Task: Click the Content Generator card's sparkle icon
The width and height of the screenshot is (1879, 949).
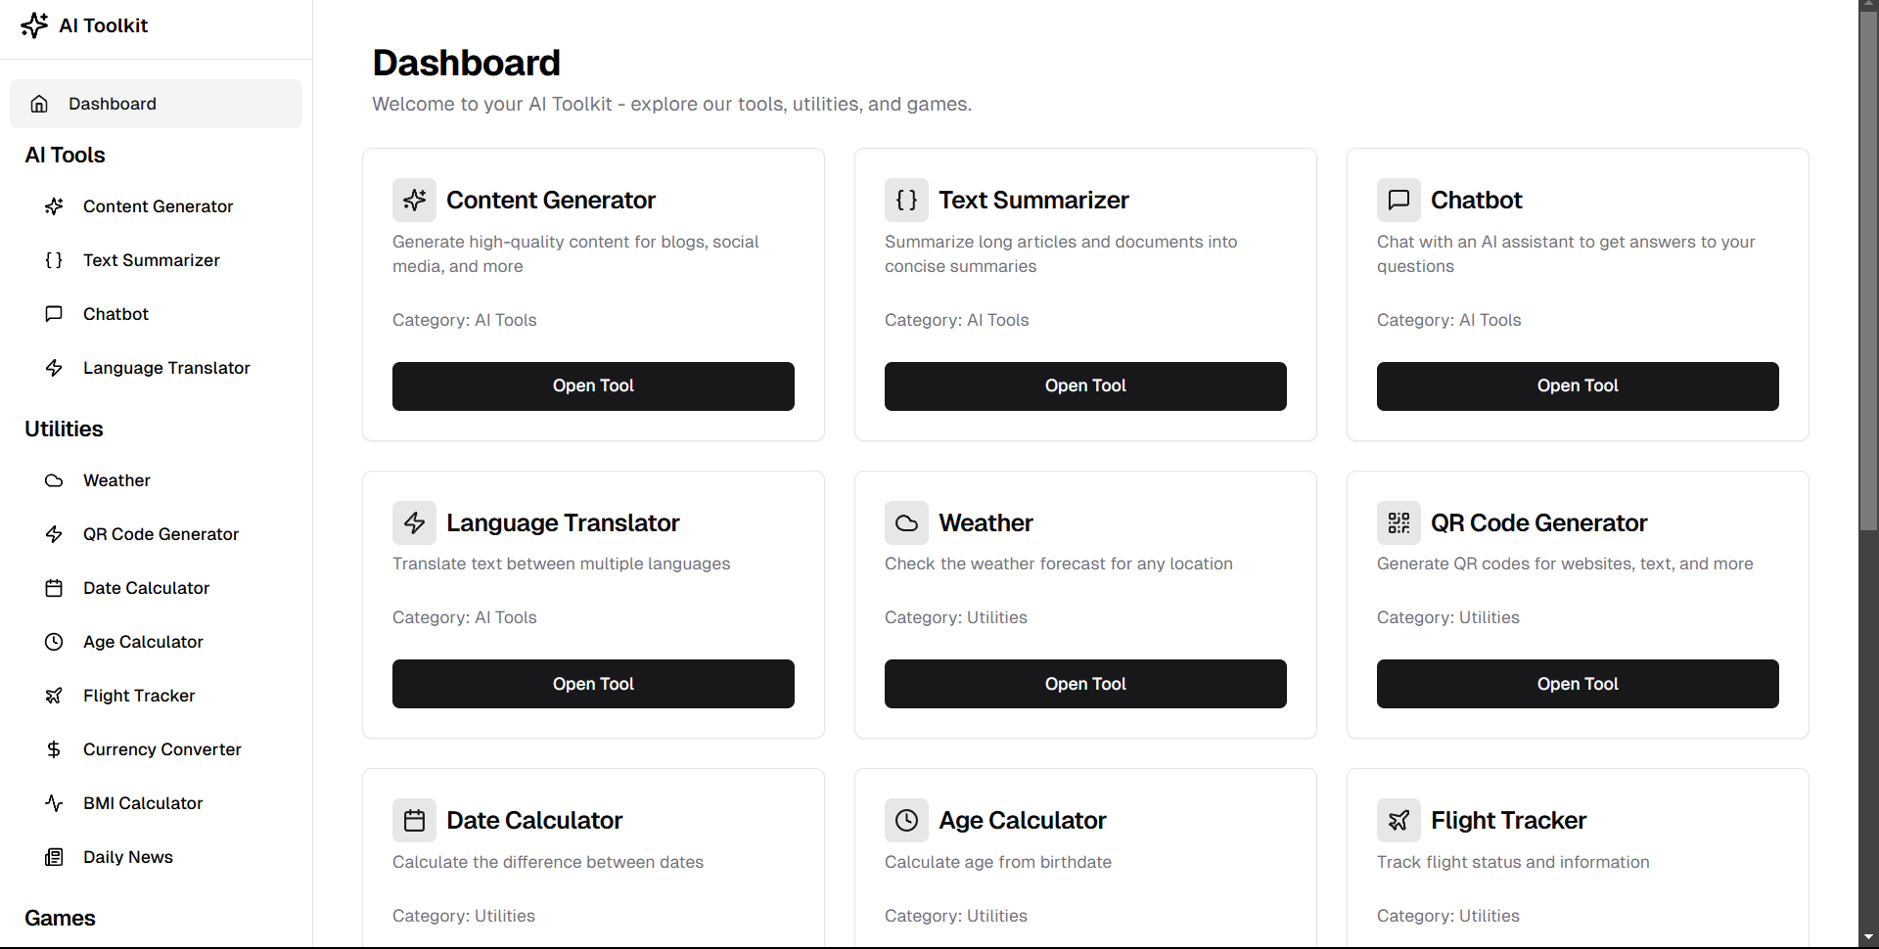Action: (x=414, y=200)
